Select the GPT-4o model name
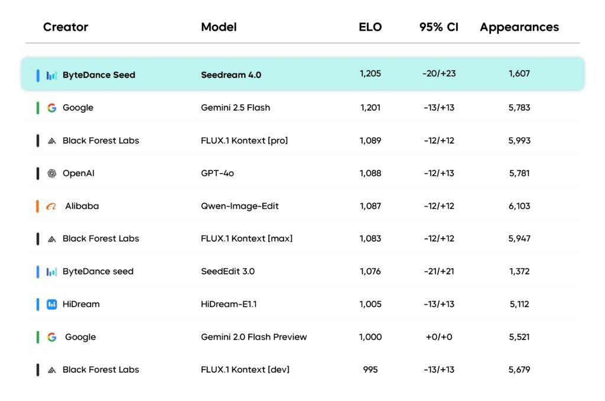The height and width of the screenshot is (401, 605). [217, 173]
